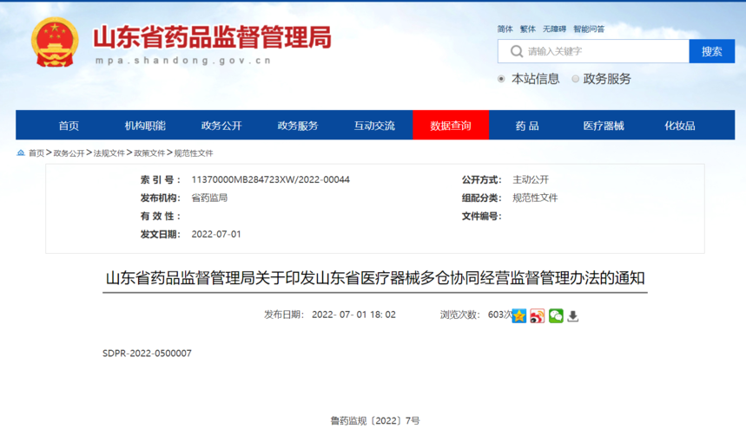Go to 政策文件 in breadcrumb
This screenshot has width=746, height=435.
(x=149, y=153)
